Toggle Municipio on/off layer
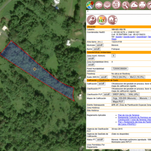The height and width of the screenshot is (151, 151). [x=99, y=45]
